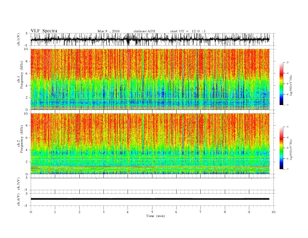
Task: Select the "Time (min)" axis title
Action: coord(156,216)
